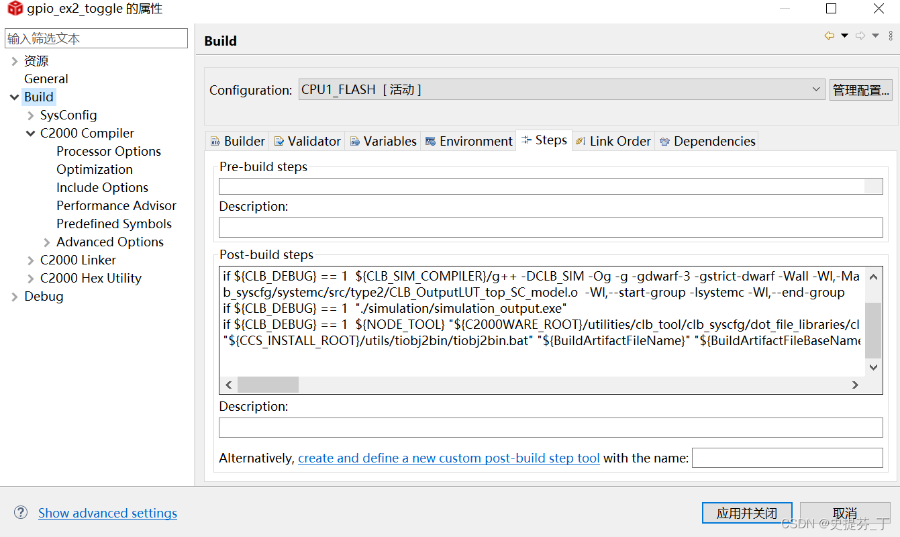Switch to the Validator tab
The height and width of the screenshot is (537, 900).
[x=307, y=141]
